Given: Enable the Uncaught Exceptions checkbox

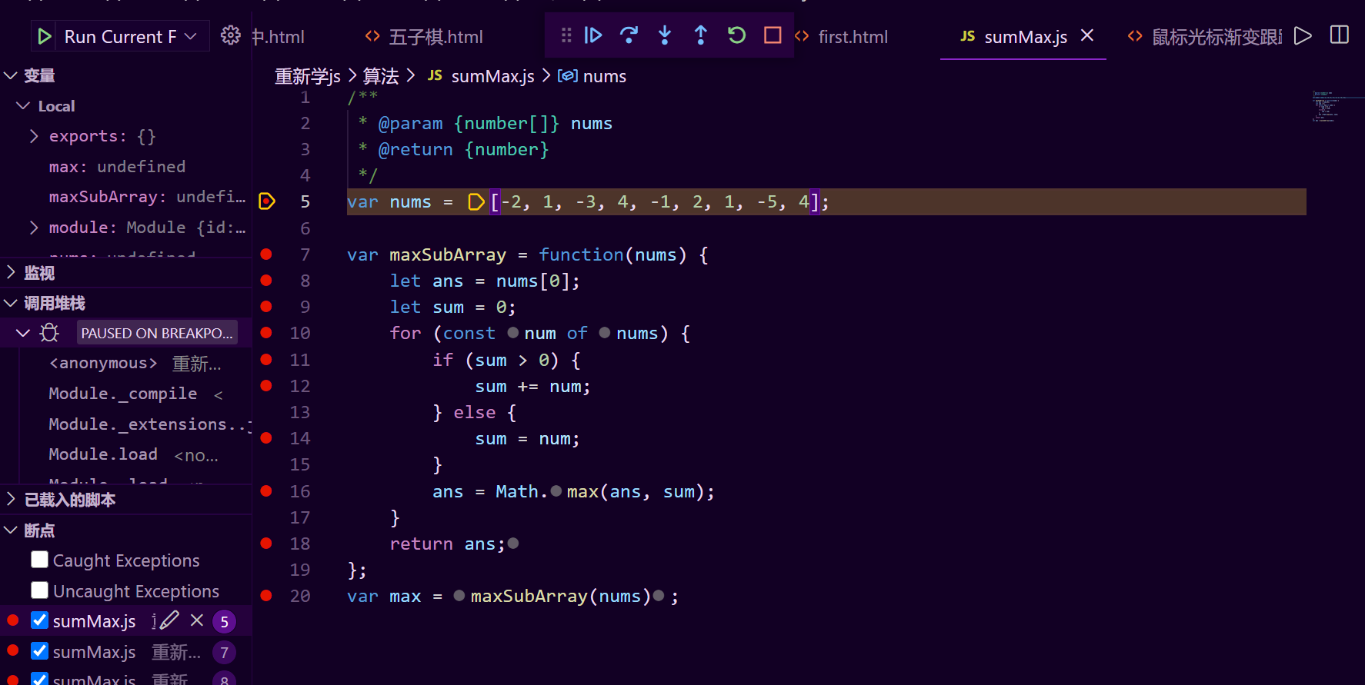Looking at the screenshot, I should click(40, 590).
